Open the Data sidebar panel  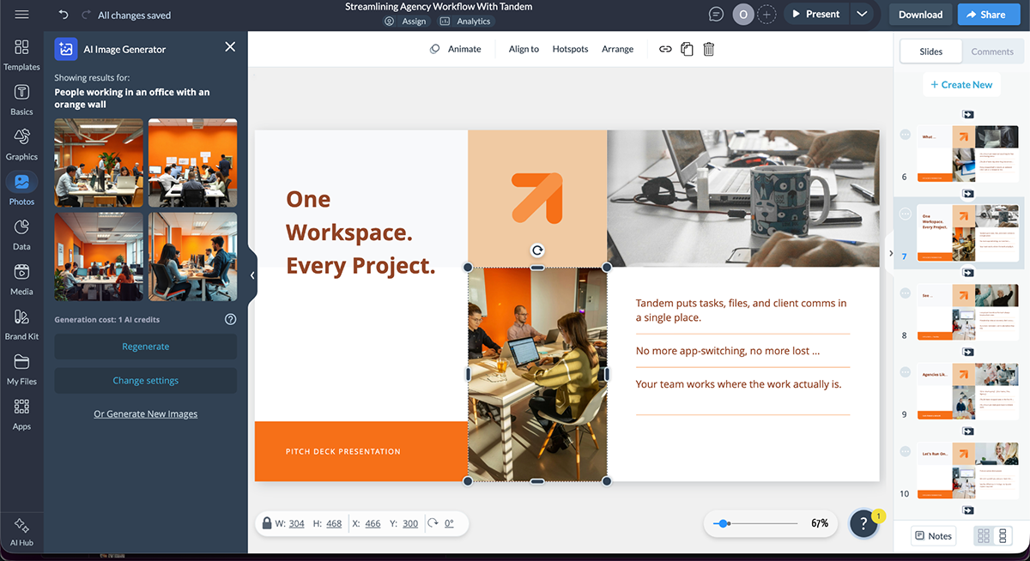click(x=21, y=234)
